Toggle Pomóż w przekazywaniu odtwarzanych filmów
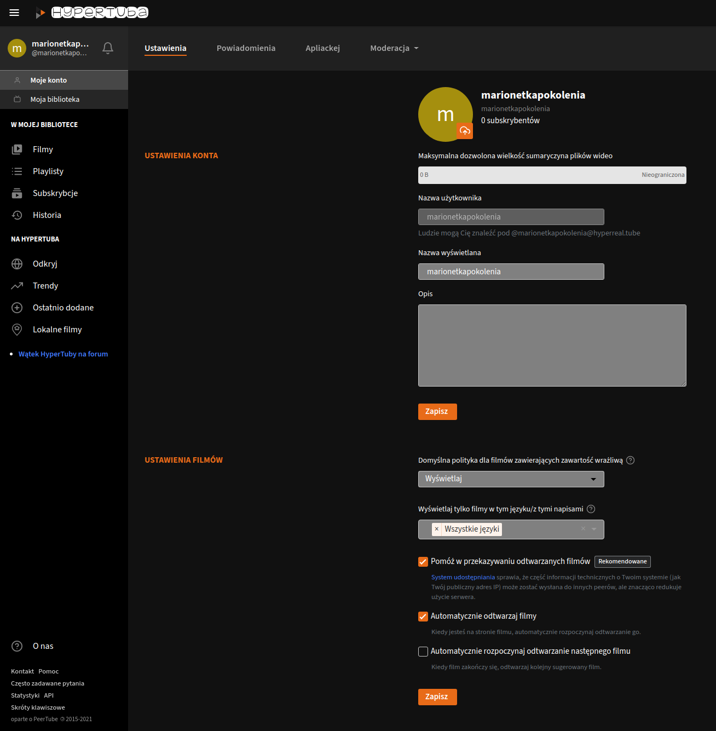 [x=423, y=562]
